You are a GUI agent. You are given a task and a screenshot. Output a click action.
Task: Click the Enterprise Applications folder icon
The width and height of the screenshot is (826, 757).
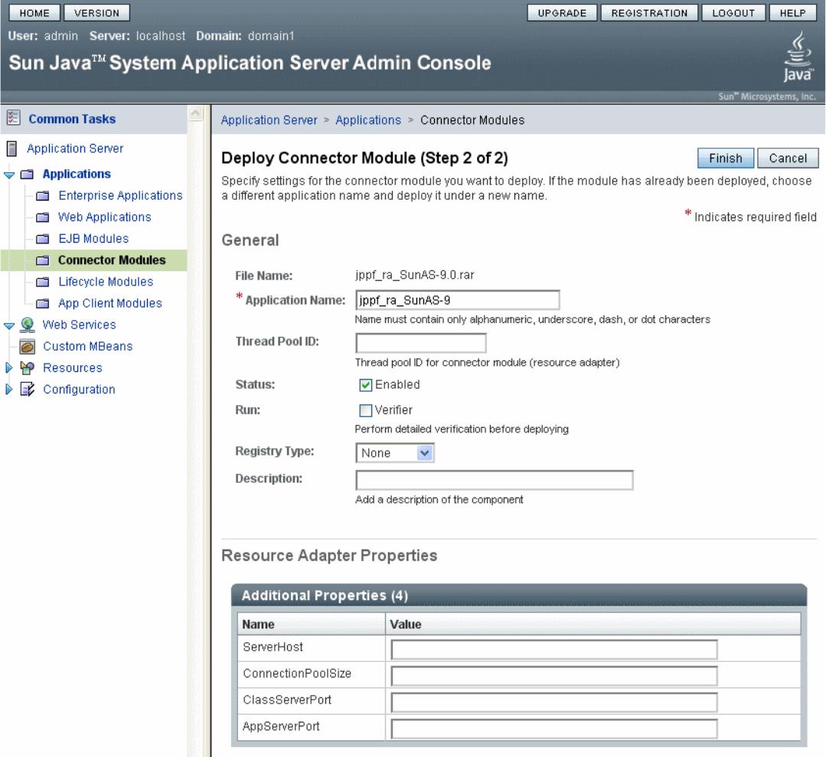click(43, 196)
